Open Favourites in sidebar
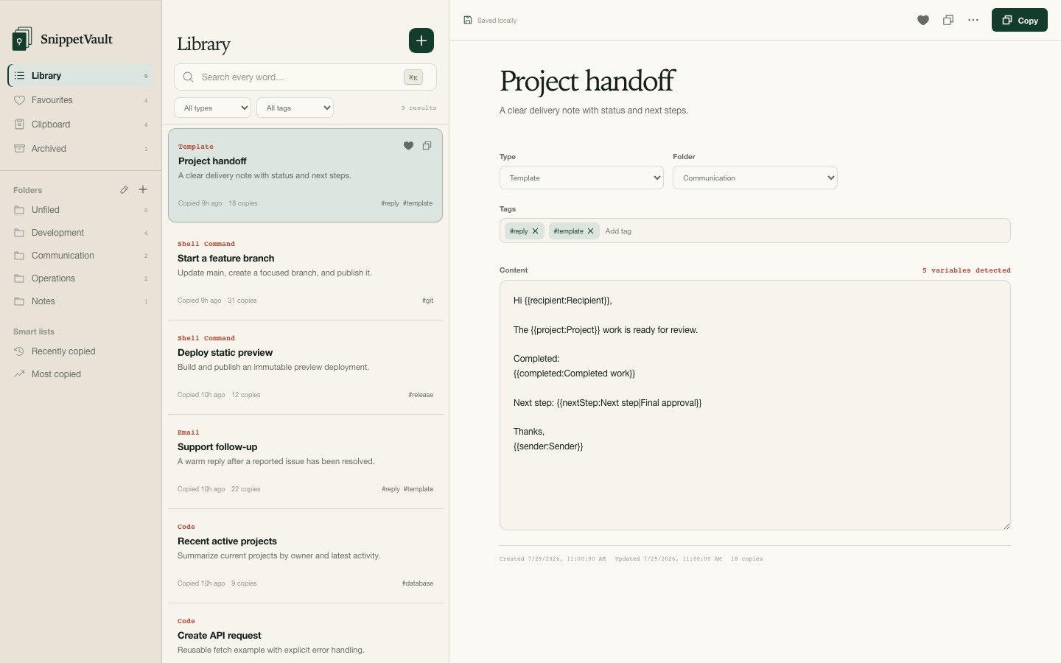Viewport: 1061px width, 663px height. coord(81,100)
